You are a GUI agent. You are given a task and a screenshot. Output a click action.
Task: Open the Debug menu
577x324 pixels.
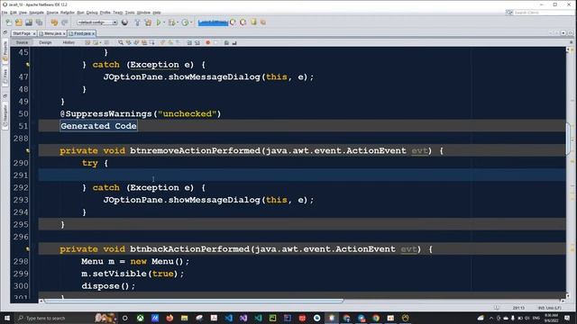point(92,13)
